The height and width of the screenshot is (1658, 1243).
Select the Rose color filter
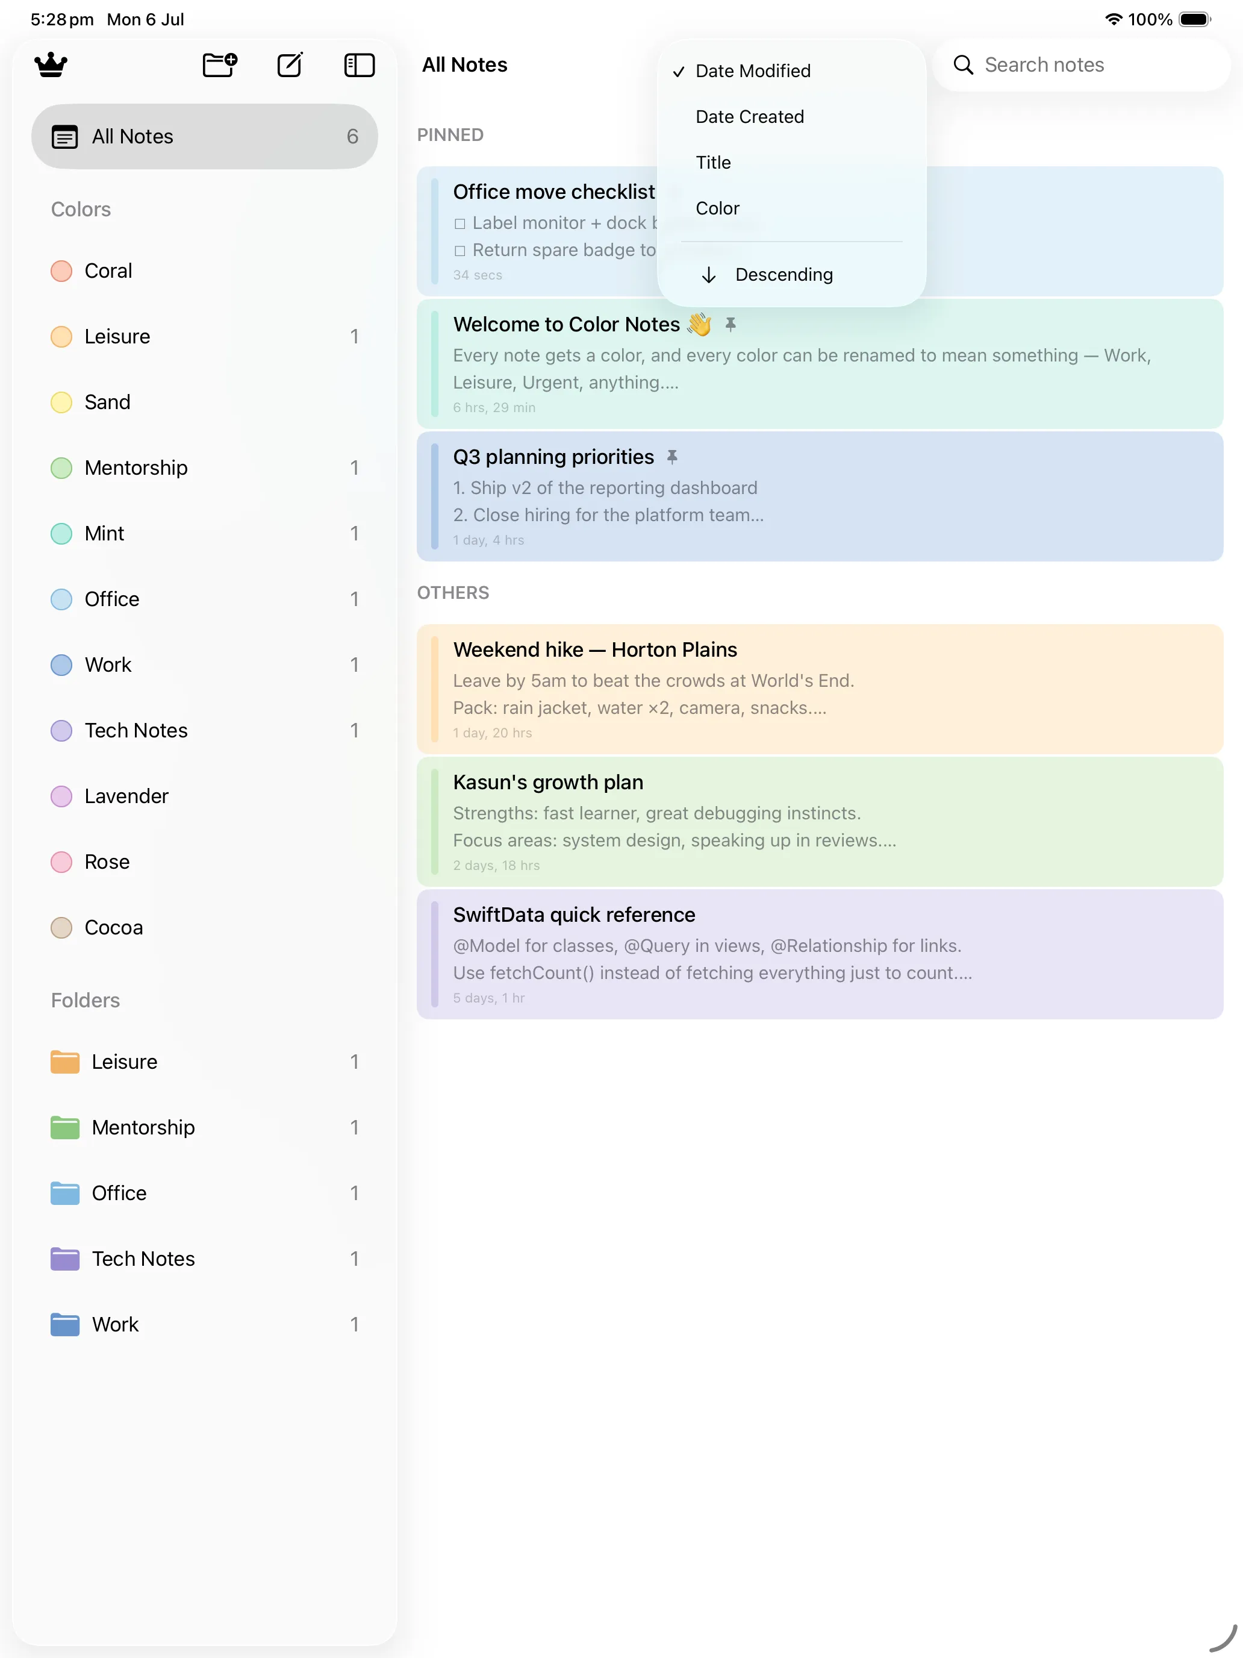click(205, 862)
